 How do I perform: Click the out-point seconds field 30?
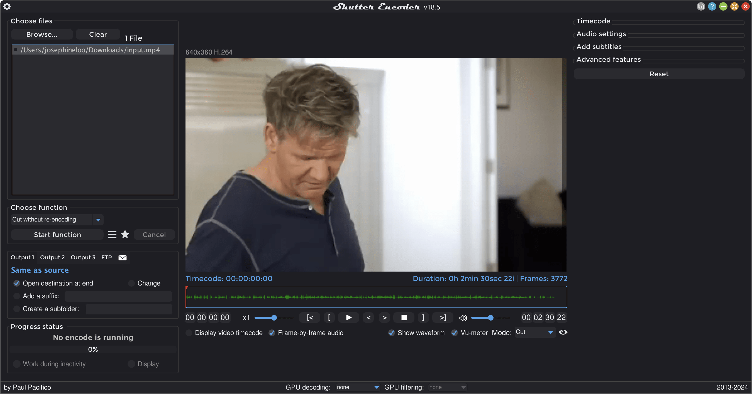click(549, 317)
